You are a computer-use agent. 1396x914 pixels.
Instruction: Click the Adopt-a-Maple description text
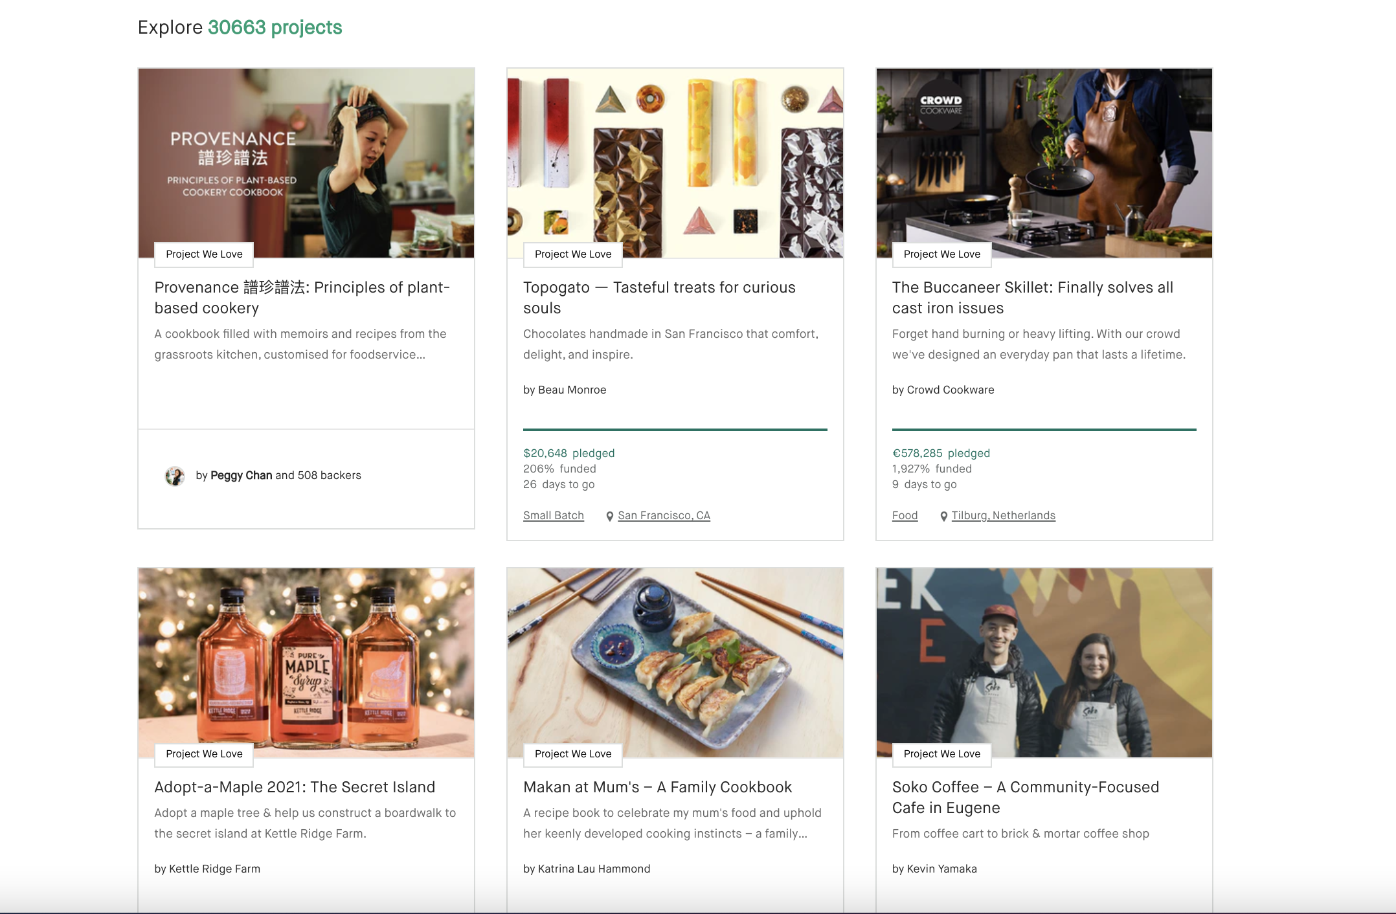tap(305, 823)
